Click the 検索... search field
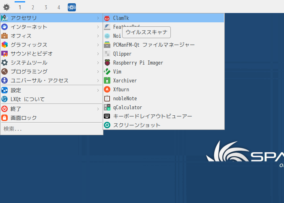 52,129
